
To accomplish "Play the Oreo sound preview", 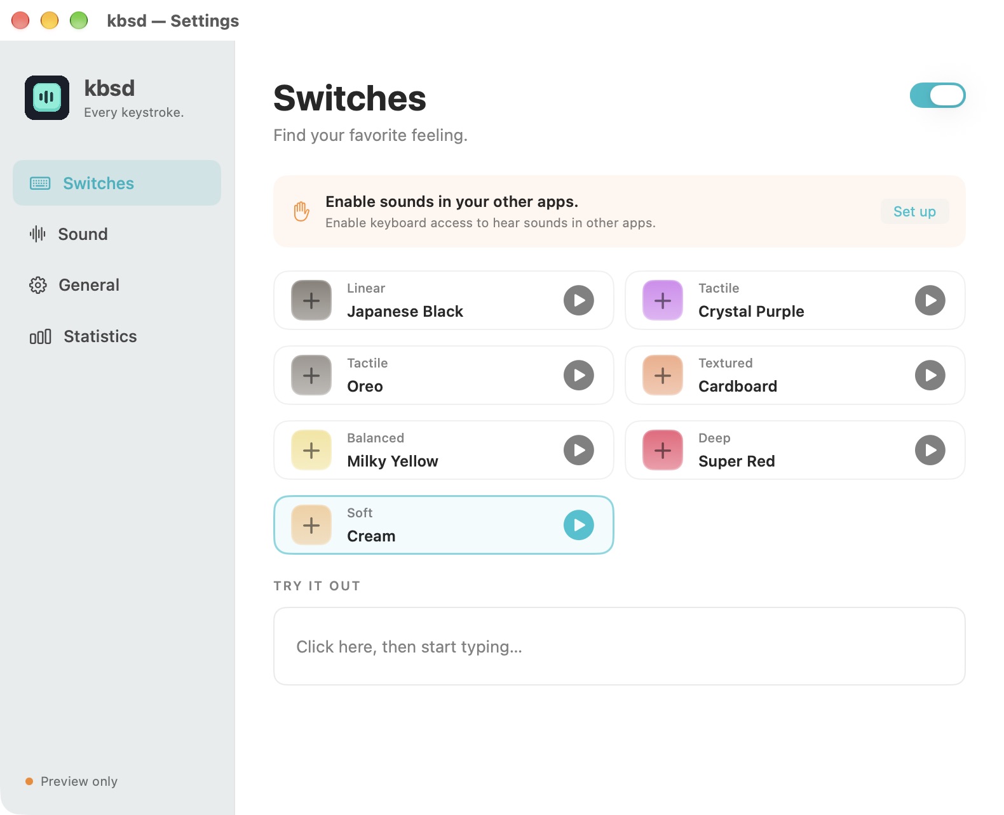I will pos(579,375).
